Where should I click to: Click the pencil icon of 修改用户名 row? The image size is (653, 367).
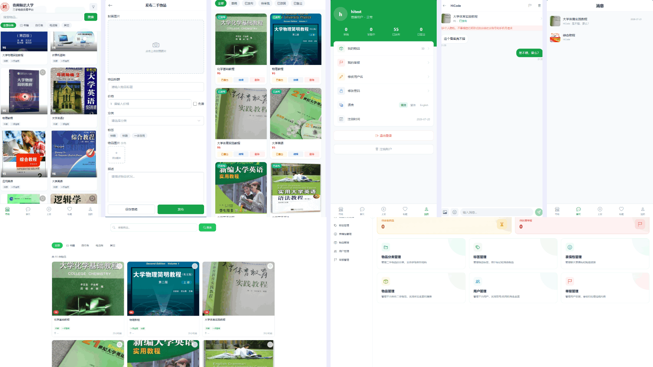coord(341,77)
